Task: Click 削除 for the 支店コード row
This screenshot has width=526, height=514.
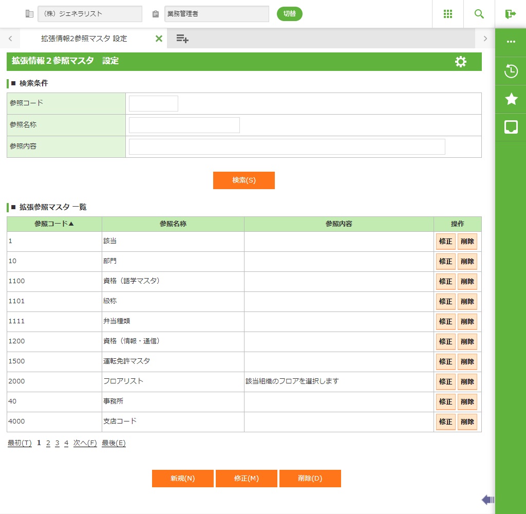Action: (x=467, y=422)
